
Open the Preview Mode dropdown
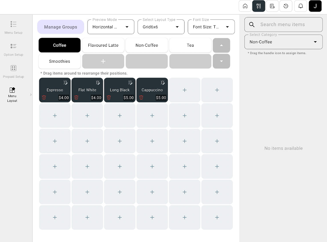[111, 27]
